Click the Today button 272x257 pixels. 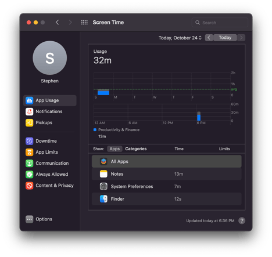(x=225, y=38)
